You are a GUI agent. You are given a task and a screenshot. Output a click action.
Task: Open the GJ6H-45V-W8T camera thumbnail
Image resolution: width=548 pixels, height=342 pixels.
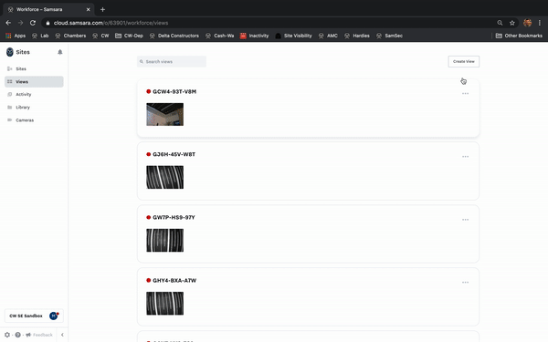[x=165, y=177]
